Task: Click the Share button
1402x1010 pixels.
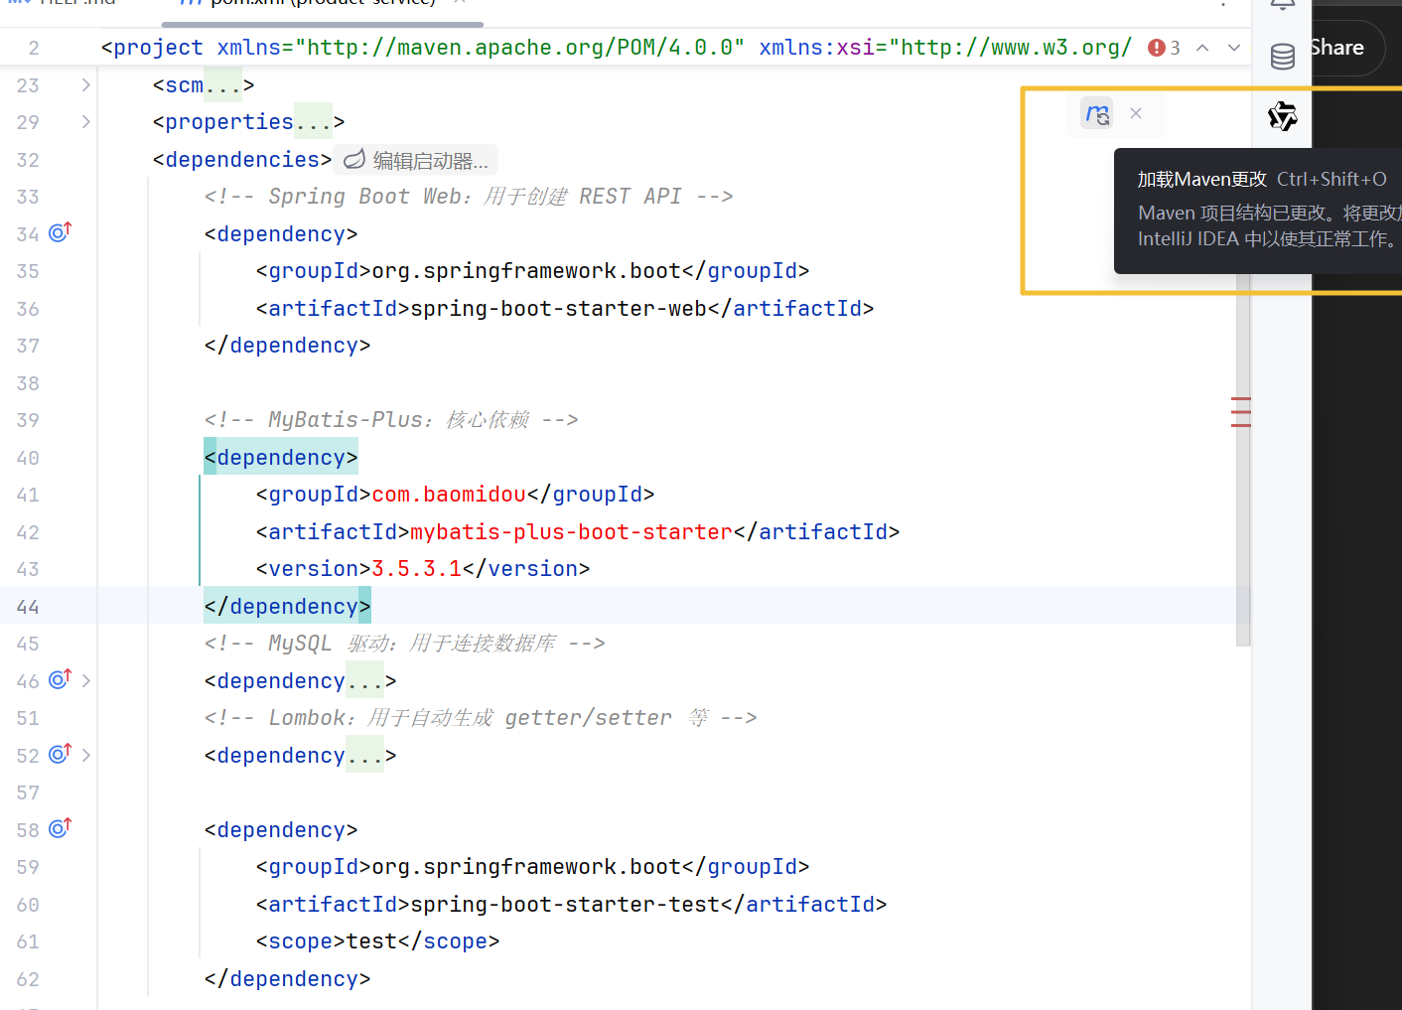Action: coord(1336,48)
